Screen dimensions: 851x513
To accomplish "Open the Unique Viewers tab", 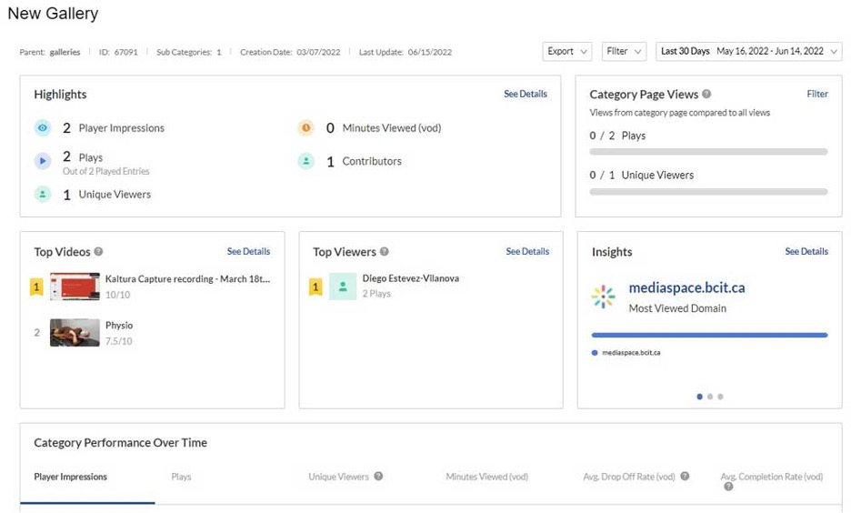I will tap(338, 477).
